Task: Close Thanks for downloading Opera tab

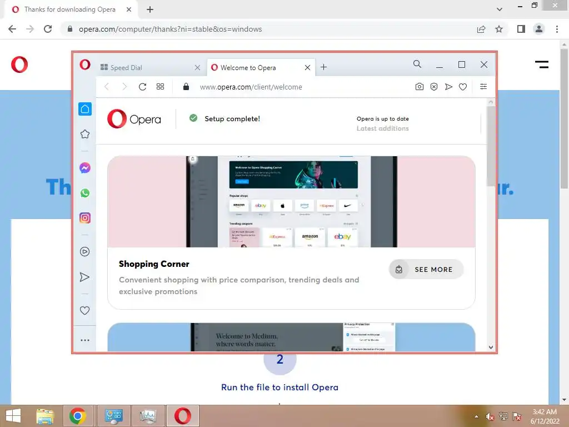Action: pyautogui.click(x=129, y=9)
